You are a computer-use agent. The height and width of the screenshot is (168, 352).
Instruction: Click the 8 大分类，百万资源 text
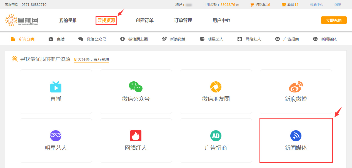(x=91, y=59)
